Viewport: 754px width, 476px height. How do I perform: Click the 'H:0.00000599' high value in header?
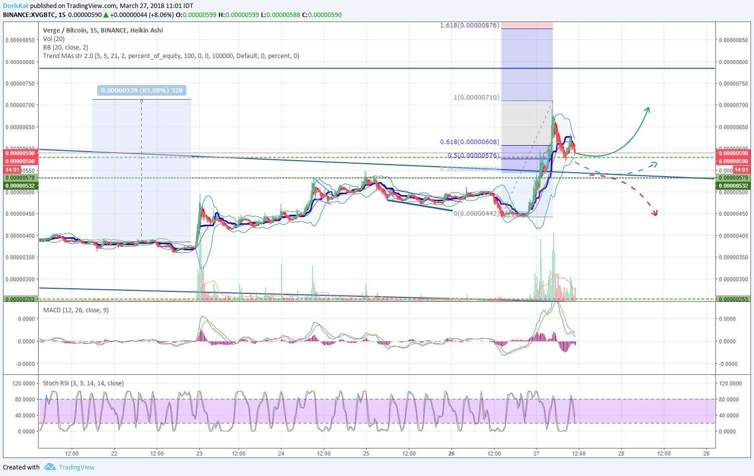(238, 15)
